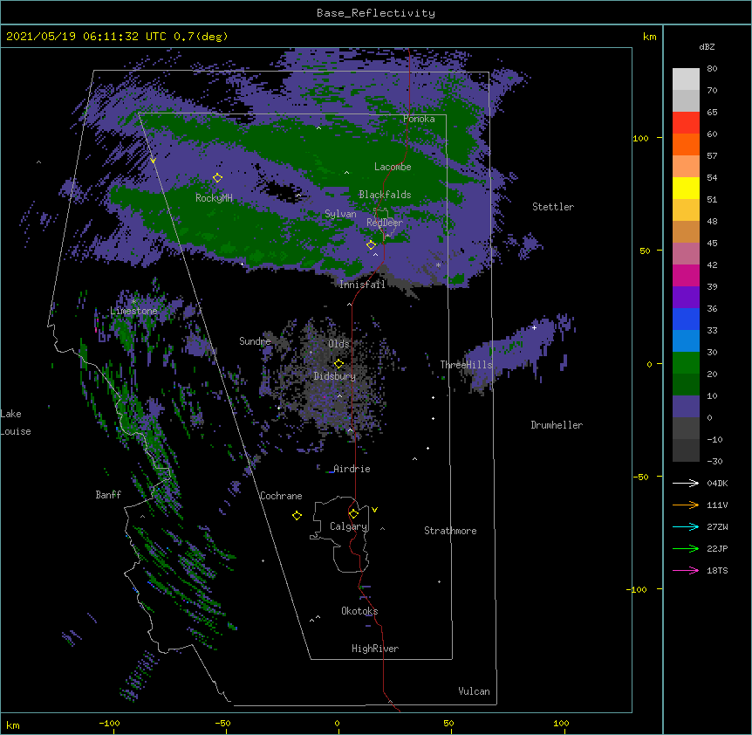
Task: Click the ThreeHills label
Action: click(x=467, y=365)
